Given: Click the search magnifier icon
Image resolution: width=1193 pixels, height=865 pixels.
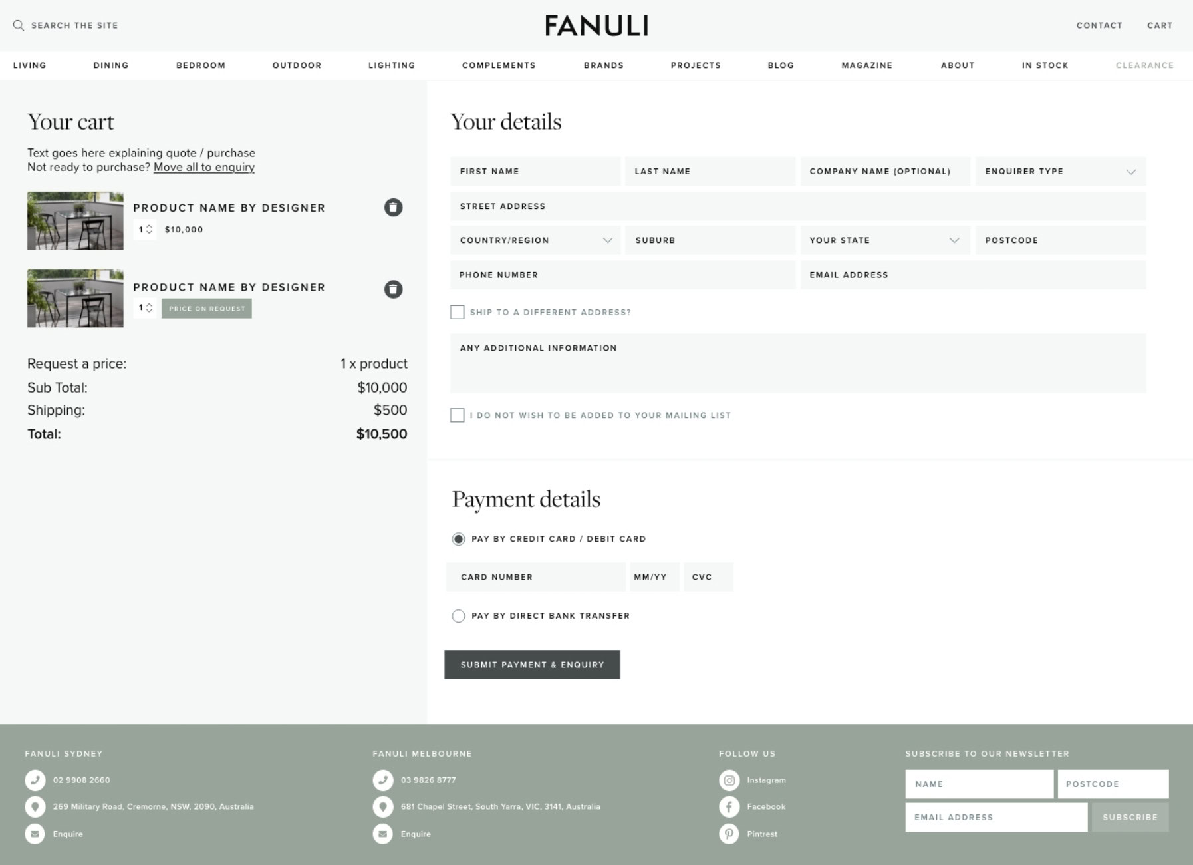Looking at the screenshot, I should pos(19,25).
